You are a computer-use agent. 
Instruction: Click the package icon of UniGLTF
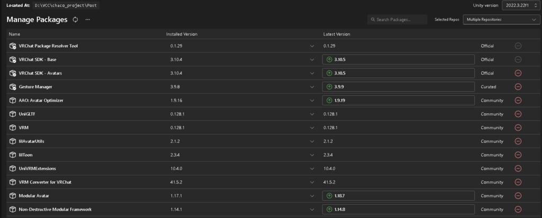13,114
